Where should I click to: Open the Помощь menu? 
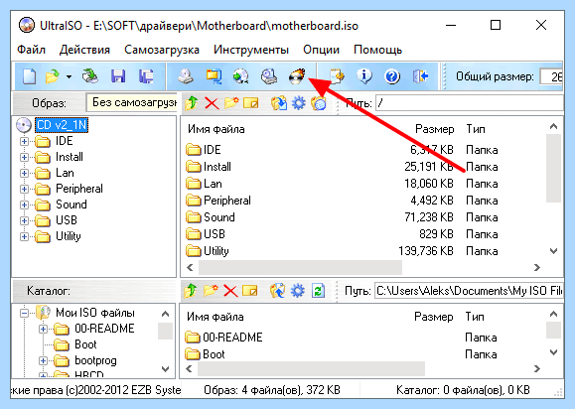[x=378, y=50]
